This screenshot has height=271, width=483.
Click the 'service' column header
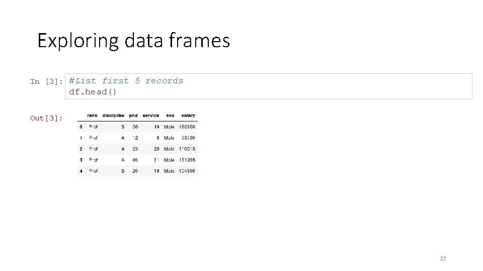point(151,115)
